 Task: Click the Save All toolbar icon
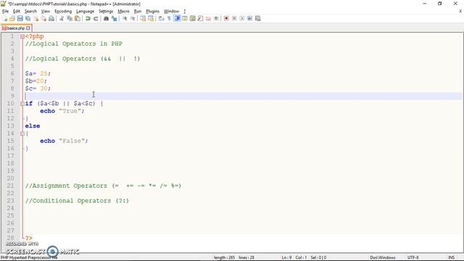pos(28,18)
